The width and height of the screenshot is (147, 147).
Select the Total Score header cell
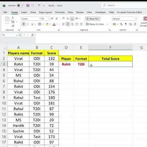[x=111, y=59]
